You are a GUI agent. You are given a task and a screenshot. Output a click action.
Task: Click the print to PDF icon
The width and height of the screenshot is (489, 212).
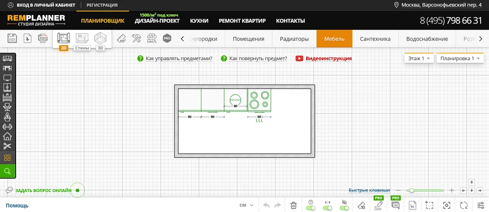43,38
